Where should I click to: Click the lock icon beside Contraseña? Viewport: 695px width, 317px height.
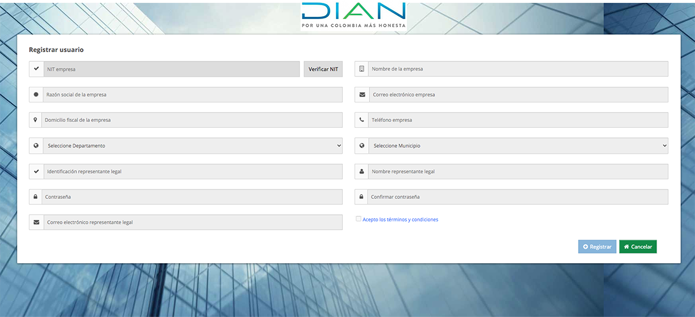(36, 197)
